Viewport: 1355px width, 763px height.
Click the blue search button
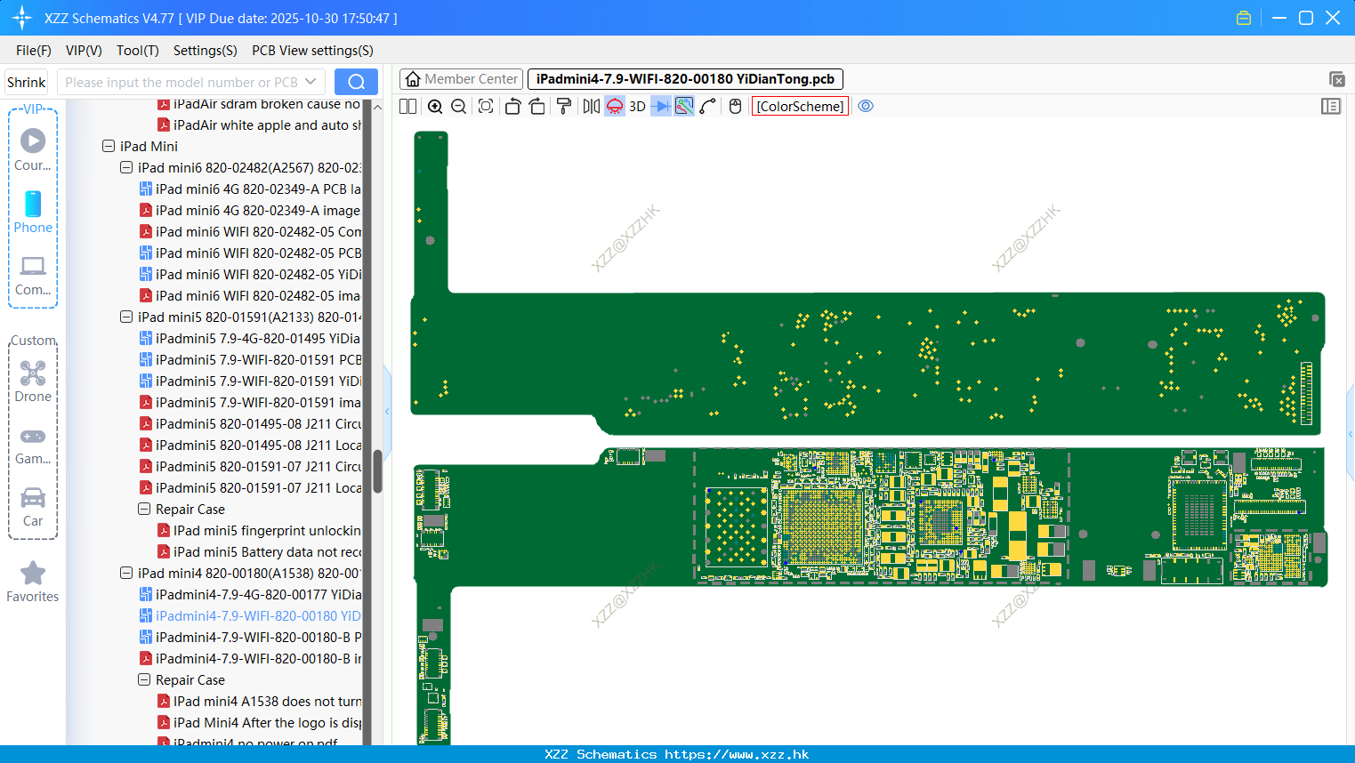[x=356, y=82]
